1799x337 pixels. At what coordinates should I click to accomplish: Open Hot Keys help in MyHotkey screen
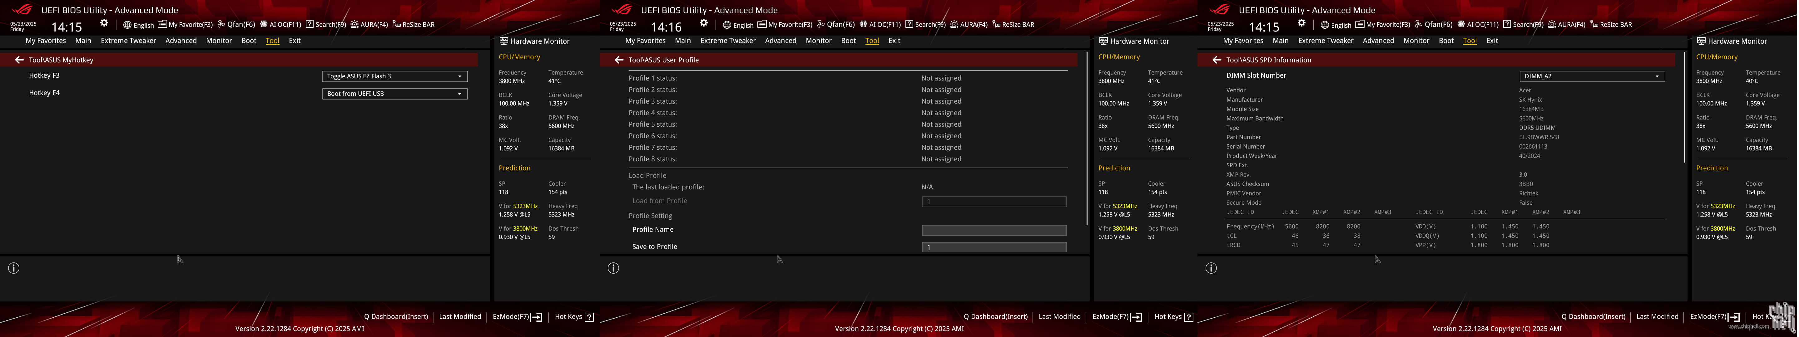pos(574,317)
